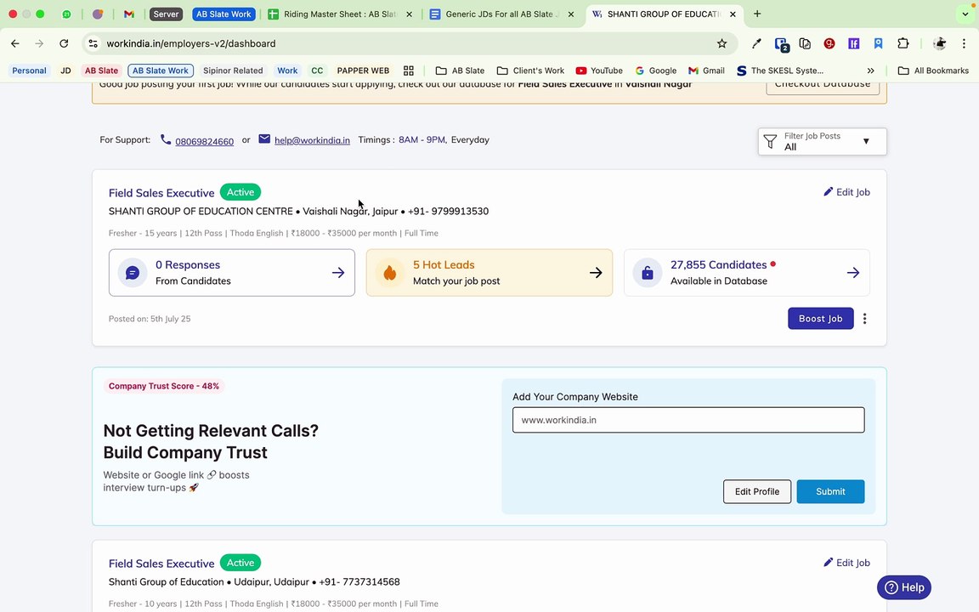Image resolution: width=979 pixels, height=612 pixels.
Task: Open Client's Work bookmark folder
Action: pyautogui.click(x=530, y=71)
